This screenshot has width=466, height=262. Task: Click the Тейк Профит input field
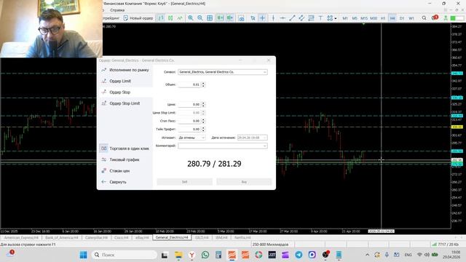[189, 130]
